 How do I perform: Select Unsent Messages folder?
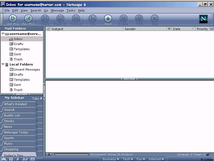coord(22,69)
